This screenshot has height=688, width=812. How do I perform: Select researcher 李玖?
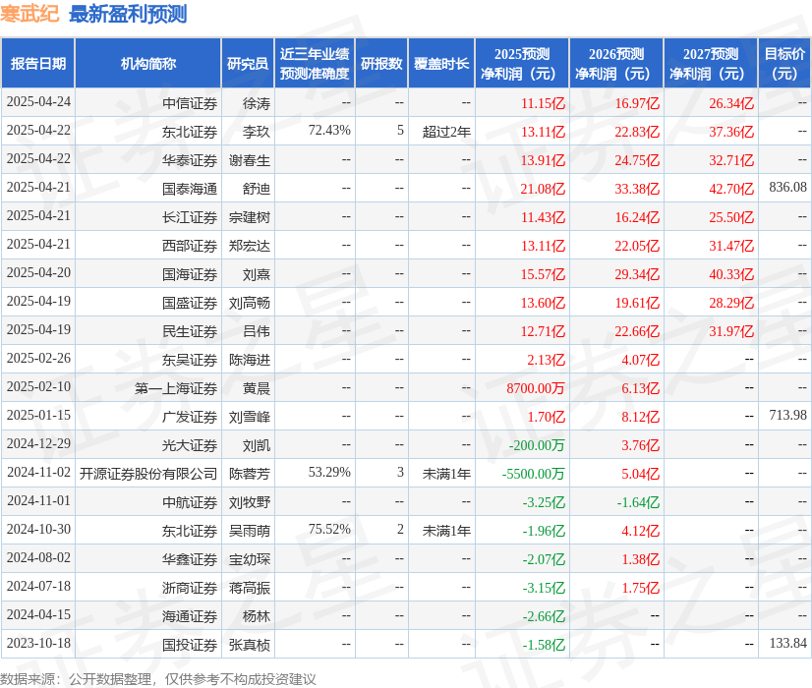(257, 132)
